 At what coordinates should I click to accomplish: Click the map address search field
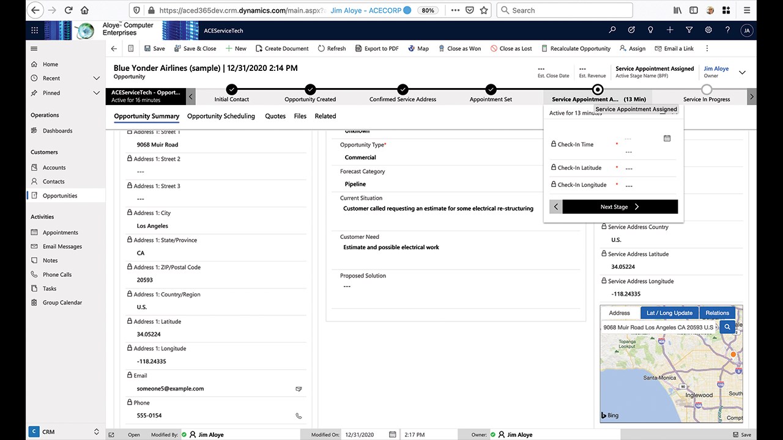659,328
